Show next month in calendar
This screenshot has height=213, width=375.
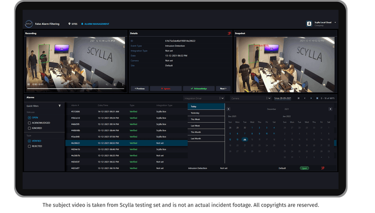(x=330, y=109)
